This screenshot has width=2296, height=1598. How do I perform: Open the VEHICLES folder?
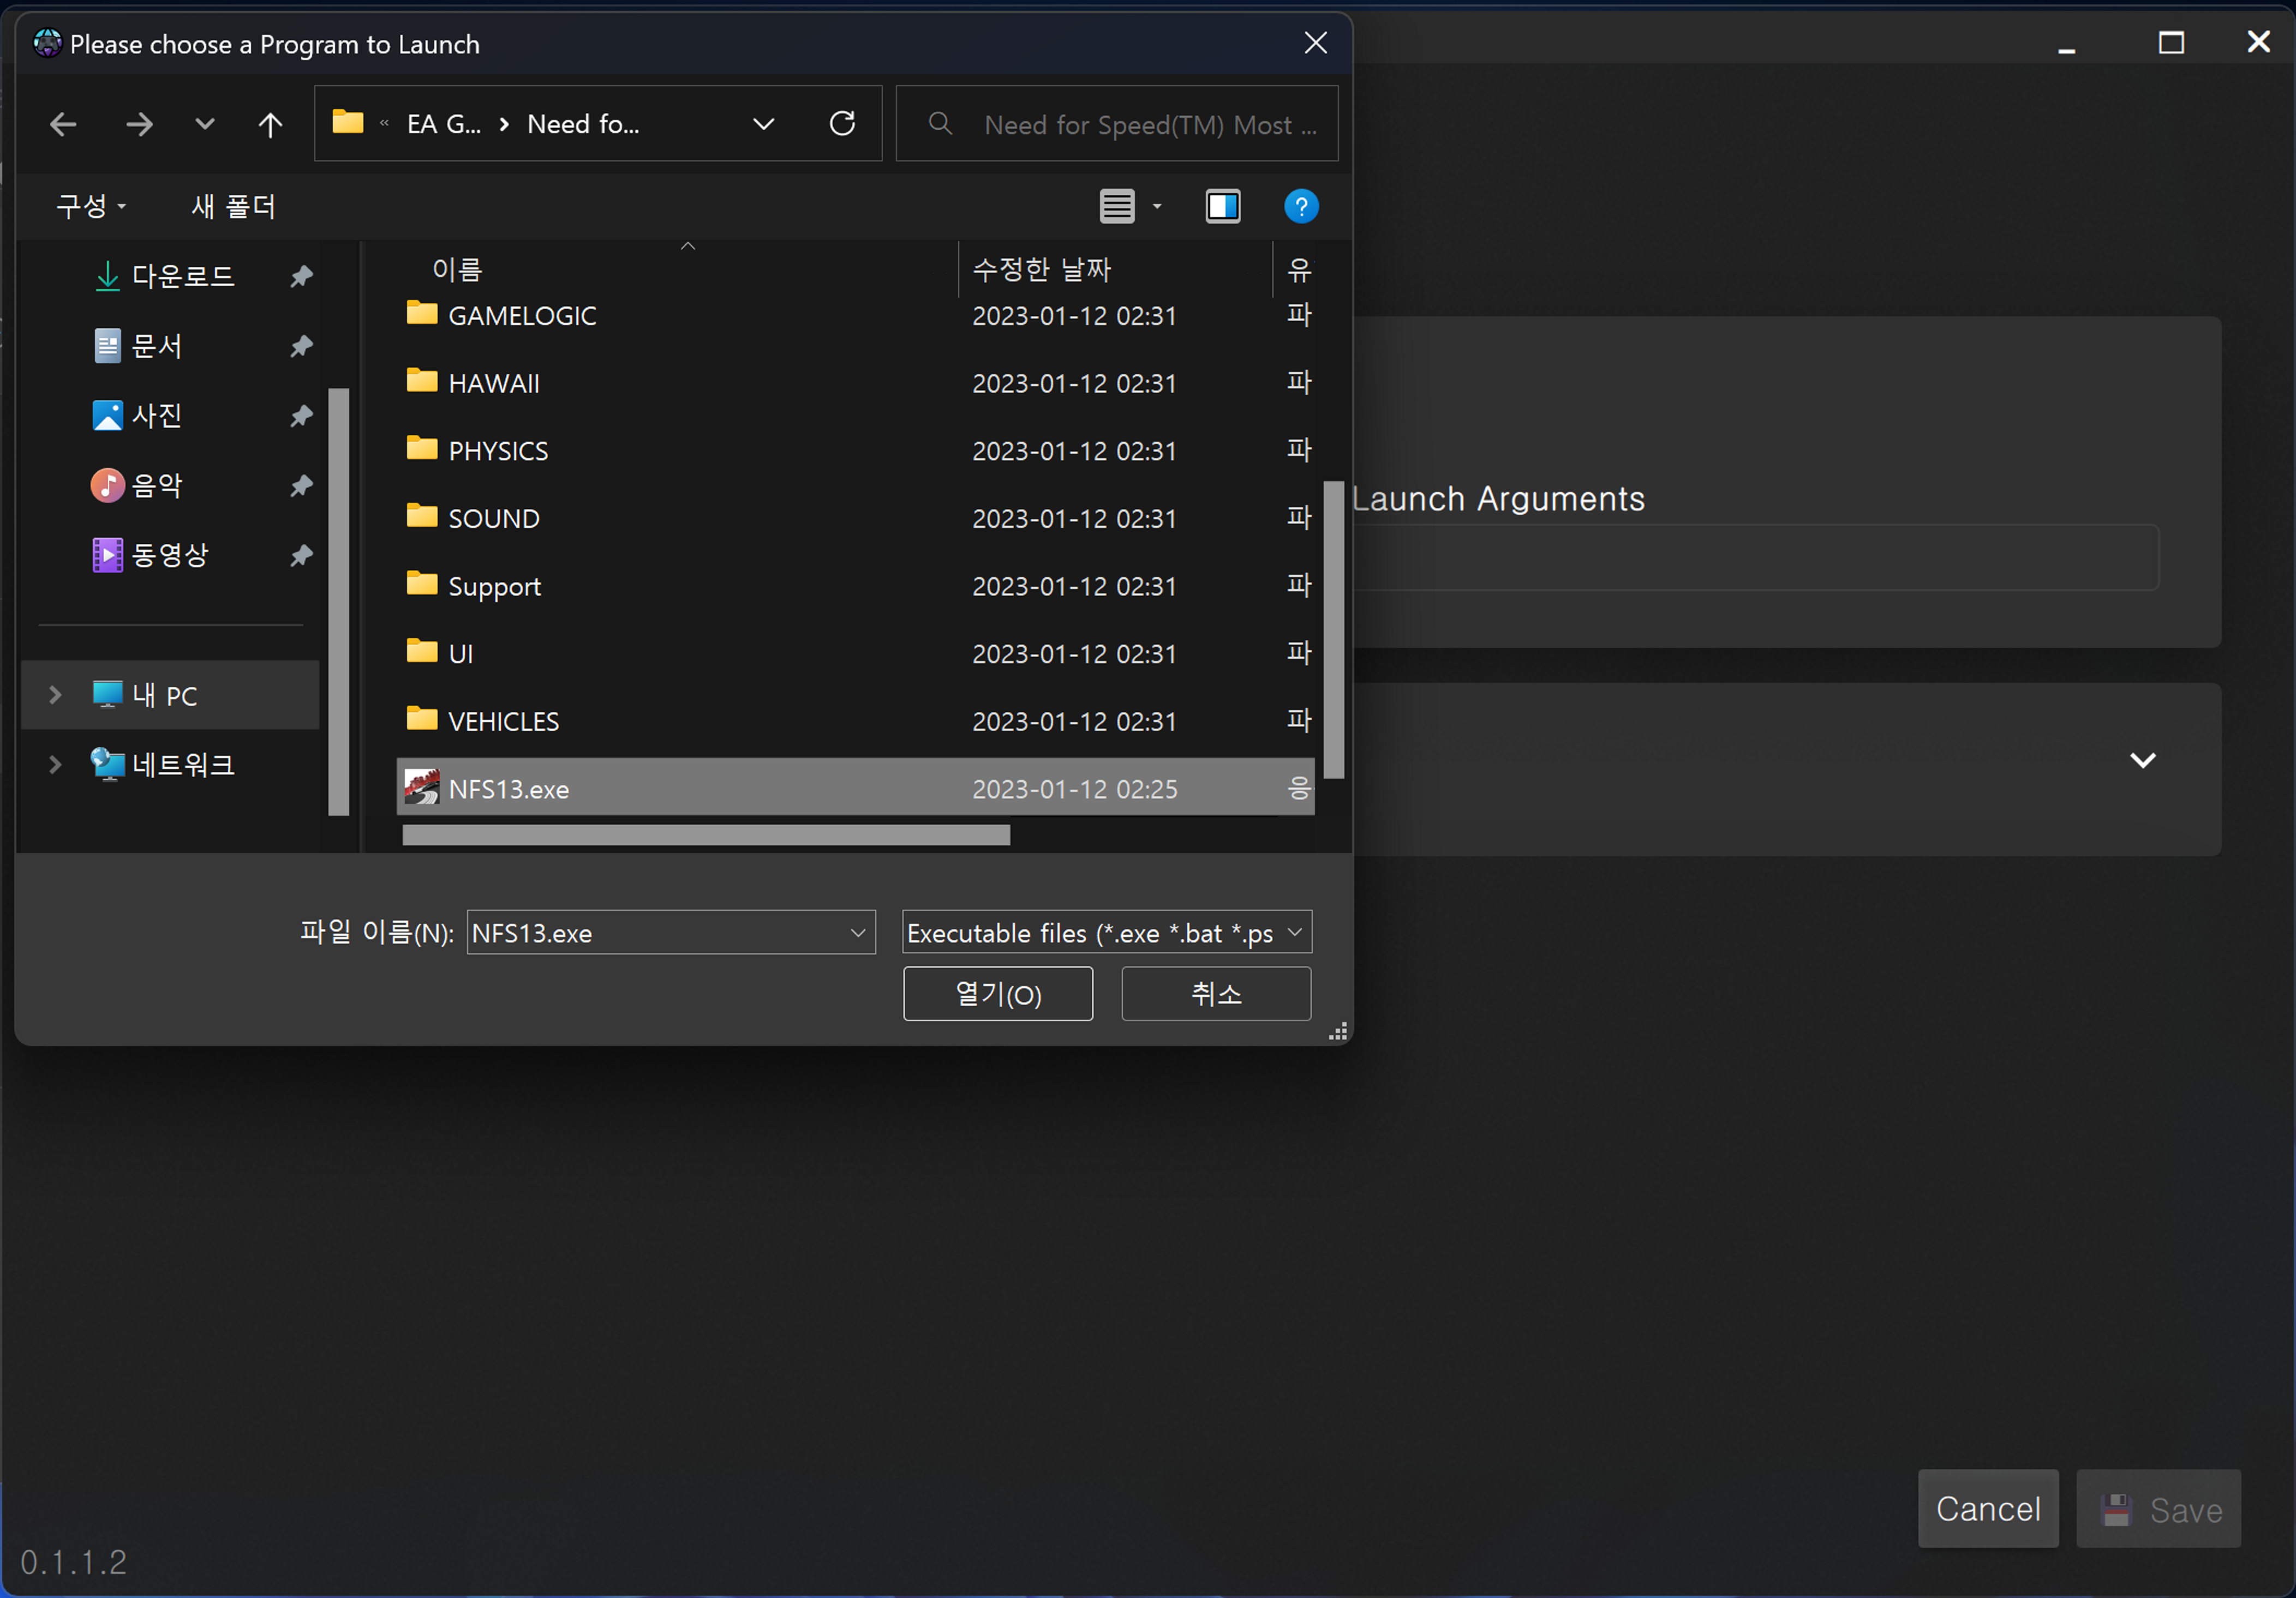503,720
